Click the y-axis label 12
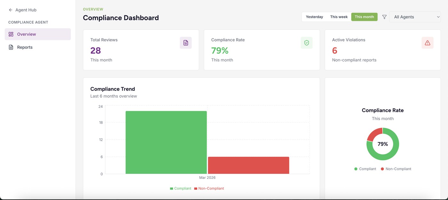The image size is (448, 200). [101, 140]
